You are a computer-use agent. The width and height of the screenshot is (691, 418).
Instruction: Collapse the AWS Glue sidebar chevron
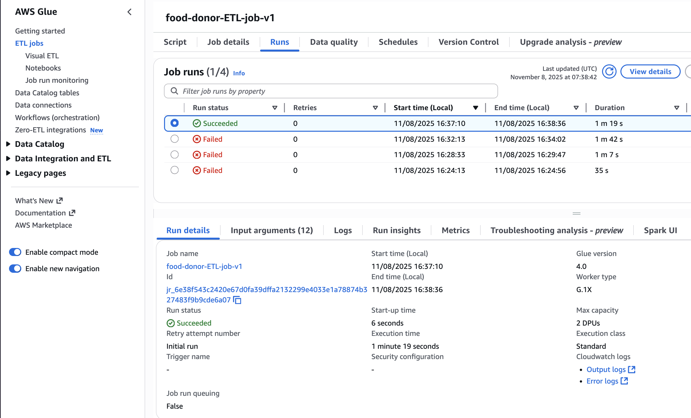(130, 12)
